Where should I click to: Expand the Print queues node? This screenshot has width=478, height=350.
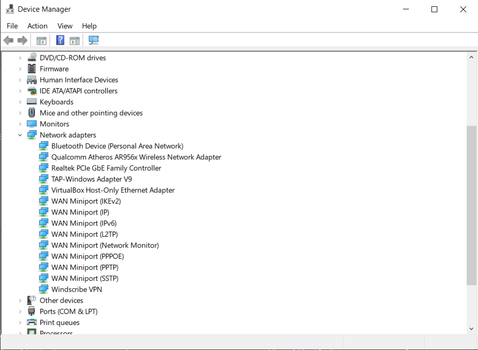(20, 323)
